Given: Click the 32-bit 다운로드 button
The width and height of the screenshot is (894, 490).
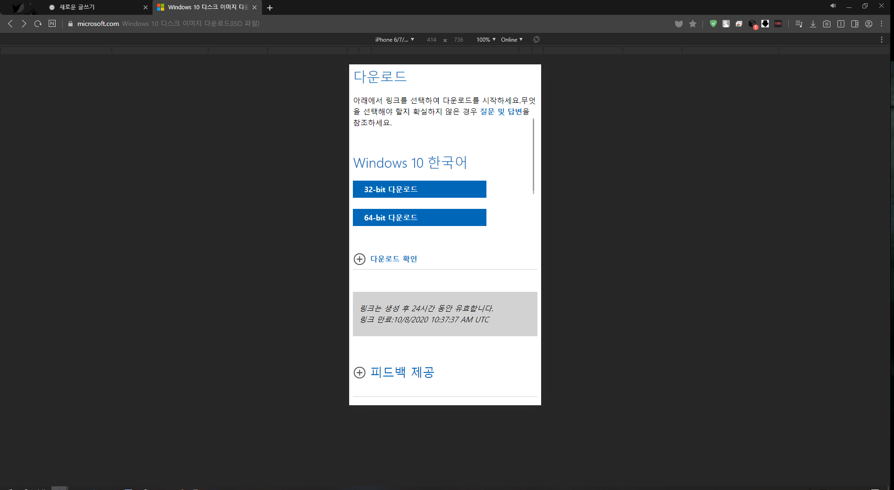Looking at the screenshot, I should pos(420,189).
